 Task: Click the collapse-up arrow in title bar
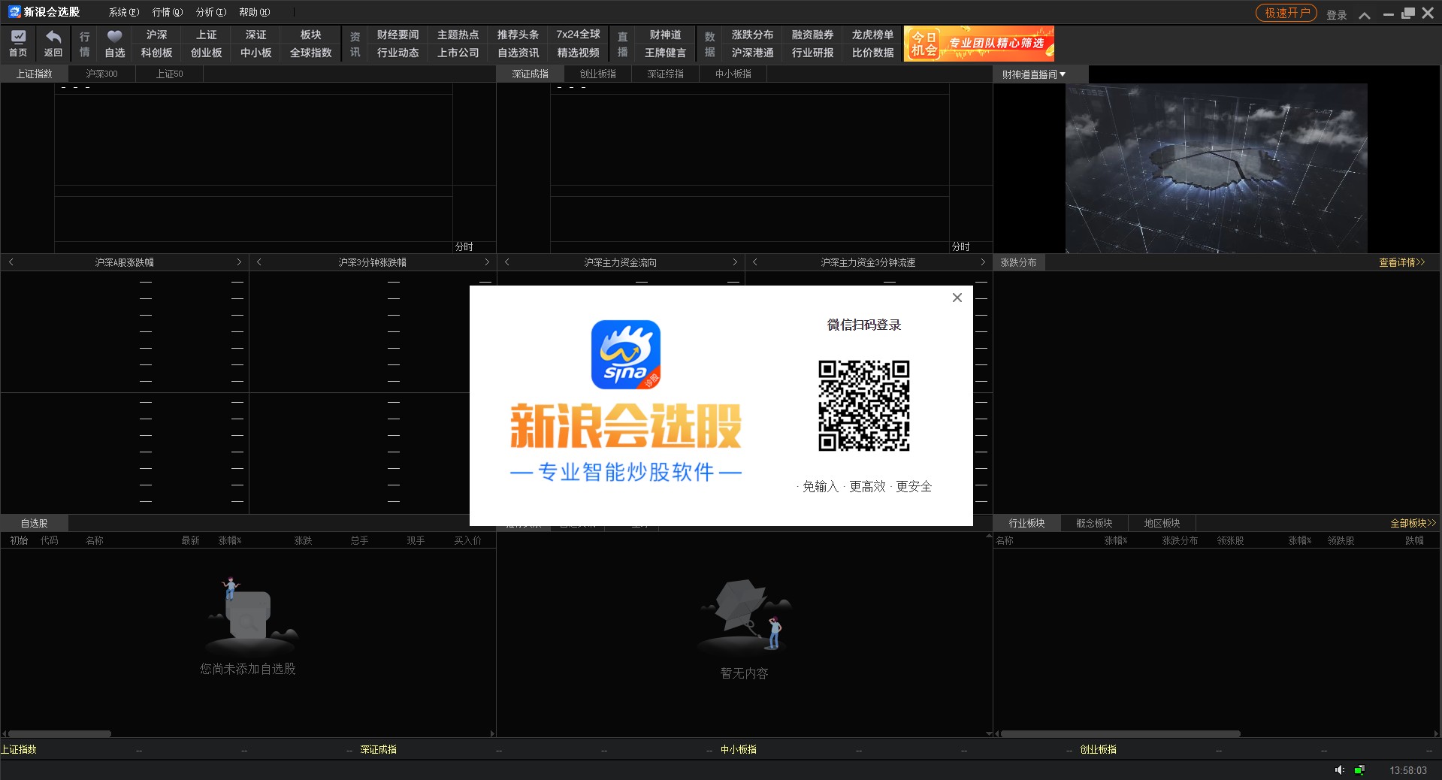click(x=1365, y=14)
